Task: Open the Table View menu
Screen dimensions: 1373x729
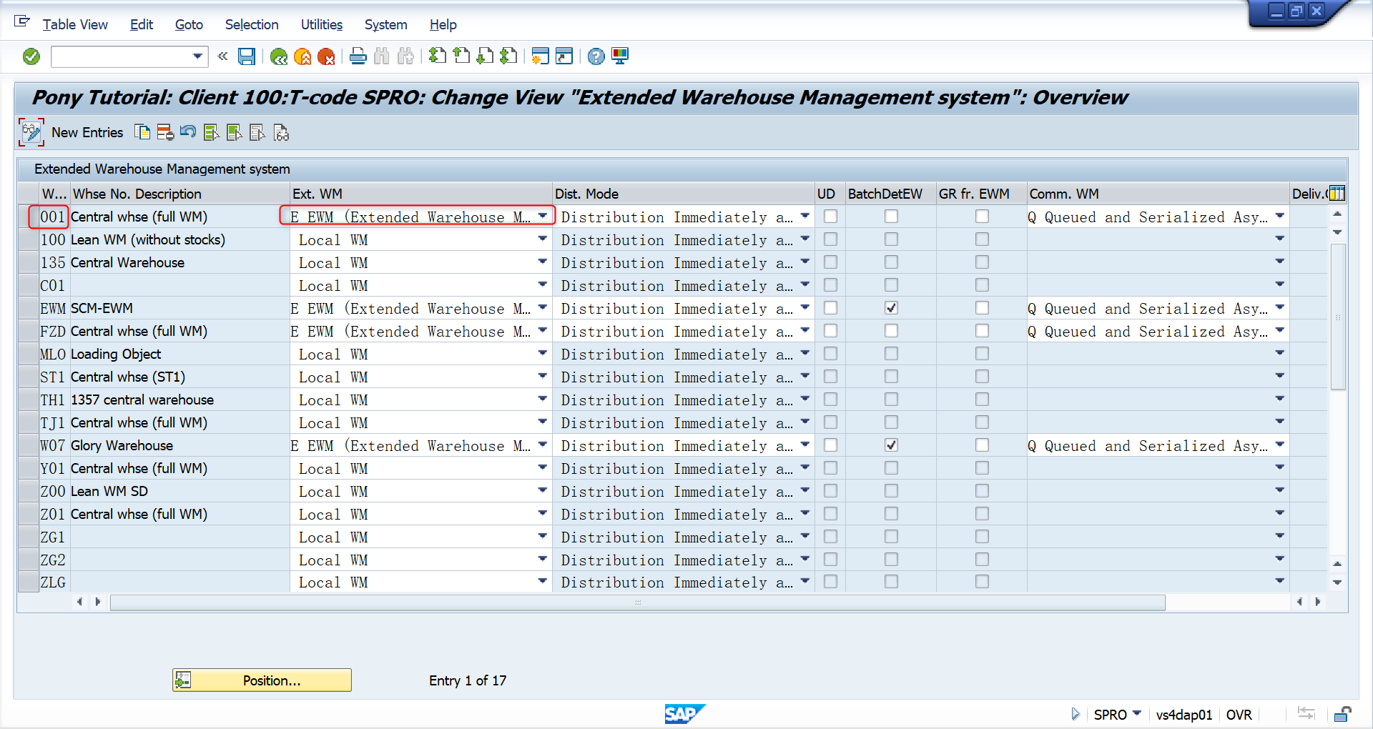Action: [x=75, y=24]
